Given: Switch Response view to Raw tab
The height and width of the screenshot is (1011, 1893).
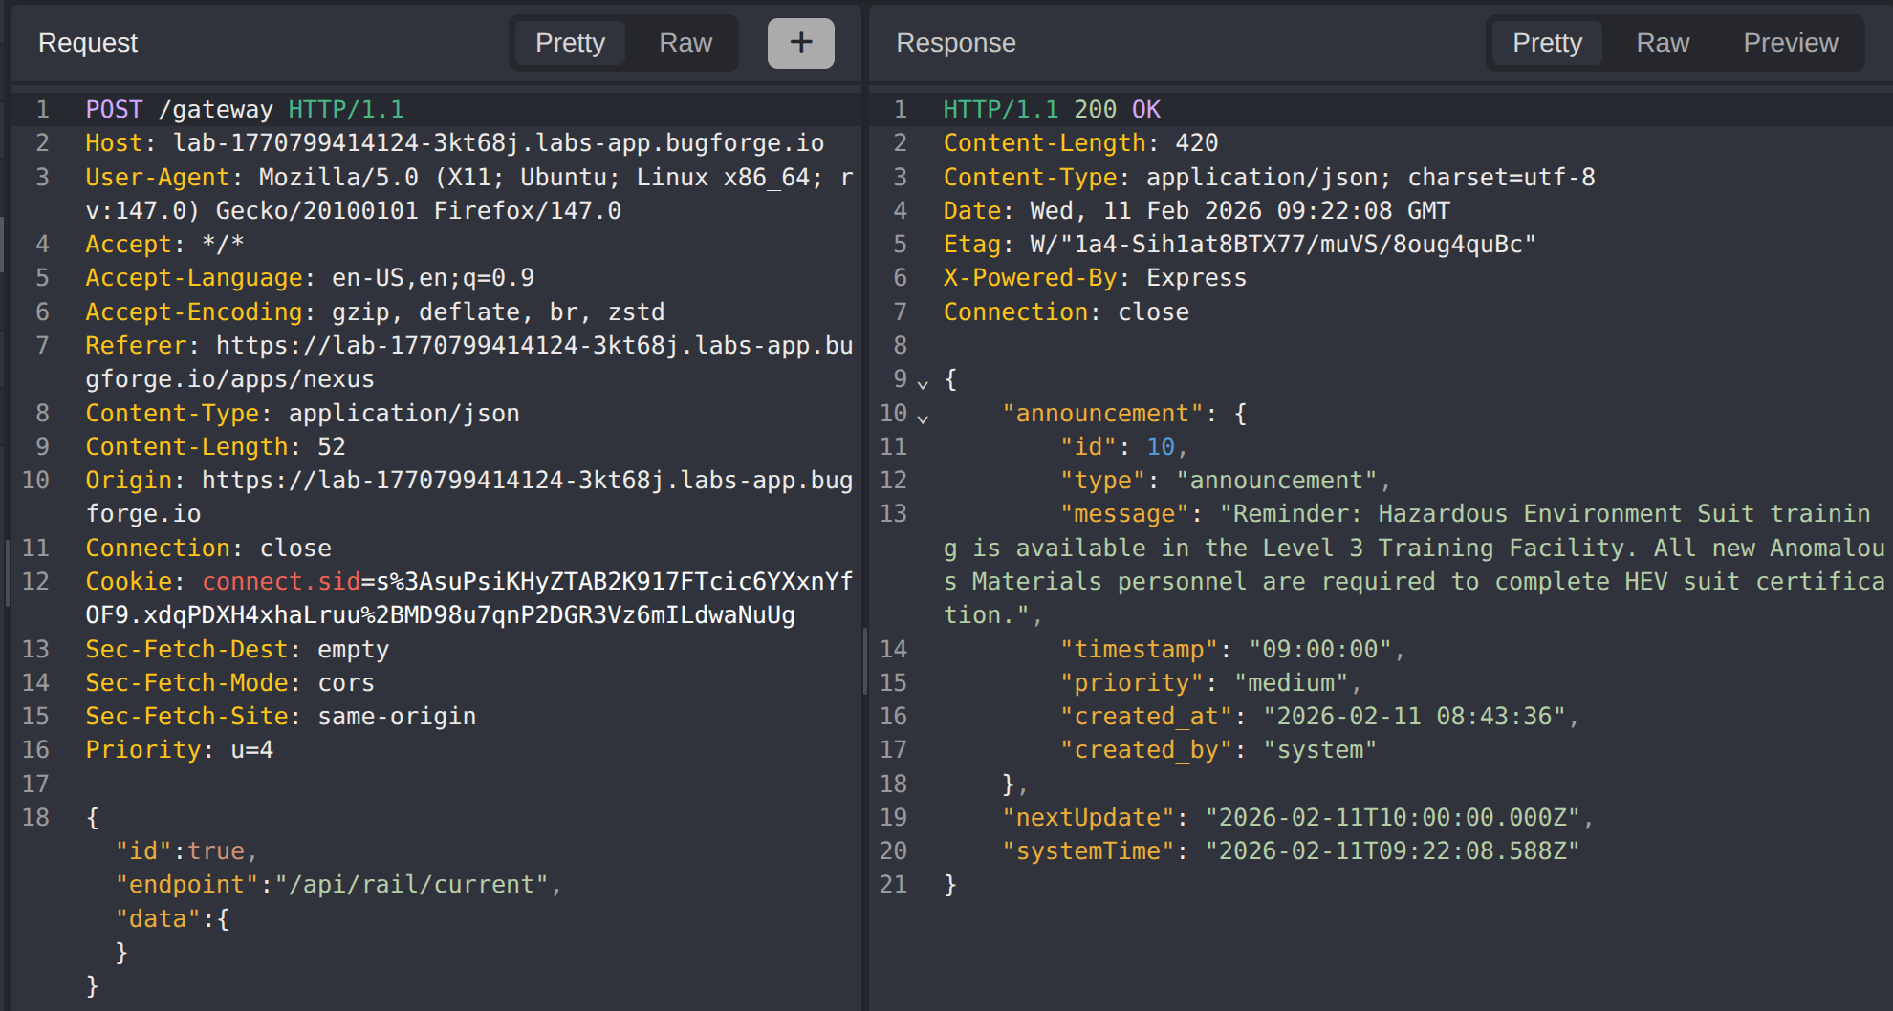Looking at the screenshot, I should [x=1662, y=43].
